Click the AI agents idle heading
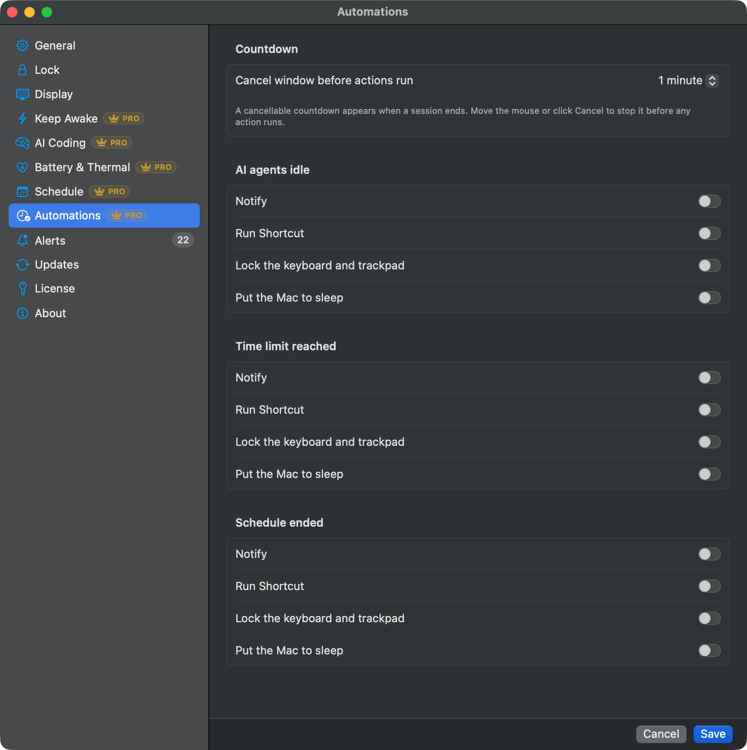 coord(272,170)
